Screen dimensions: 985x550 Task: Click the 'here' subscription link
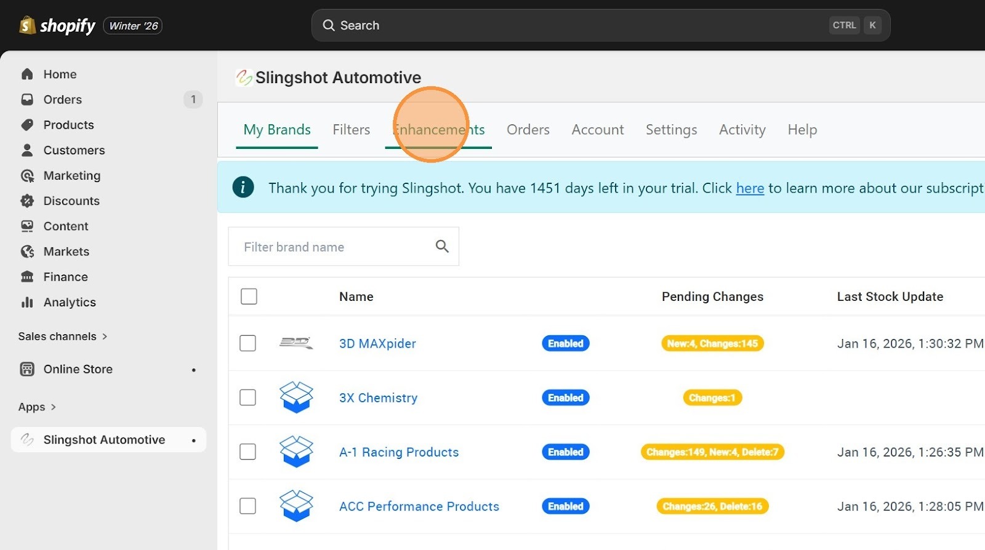click(750, 188)
